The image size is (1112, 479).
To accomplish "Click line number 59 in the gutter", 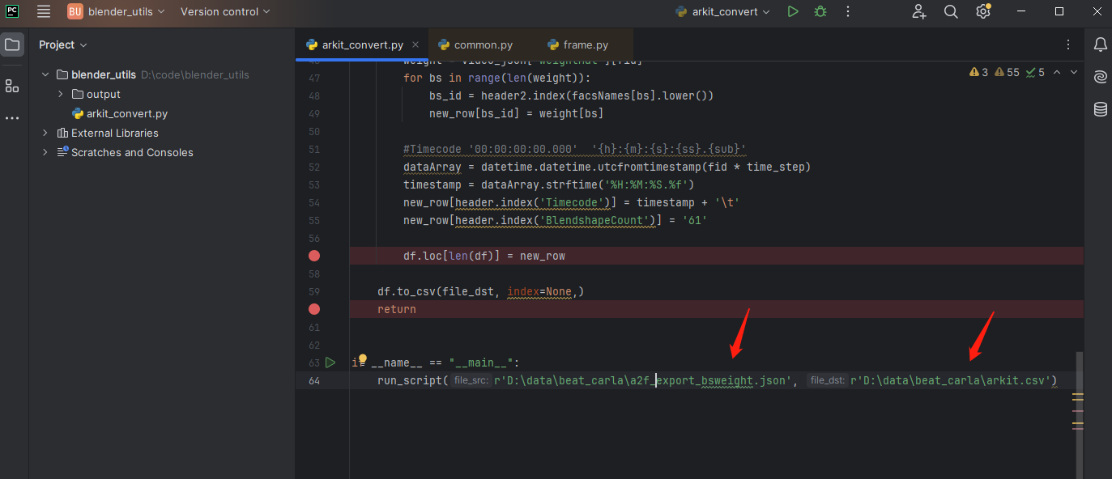I will click(x=314, y=291).
